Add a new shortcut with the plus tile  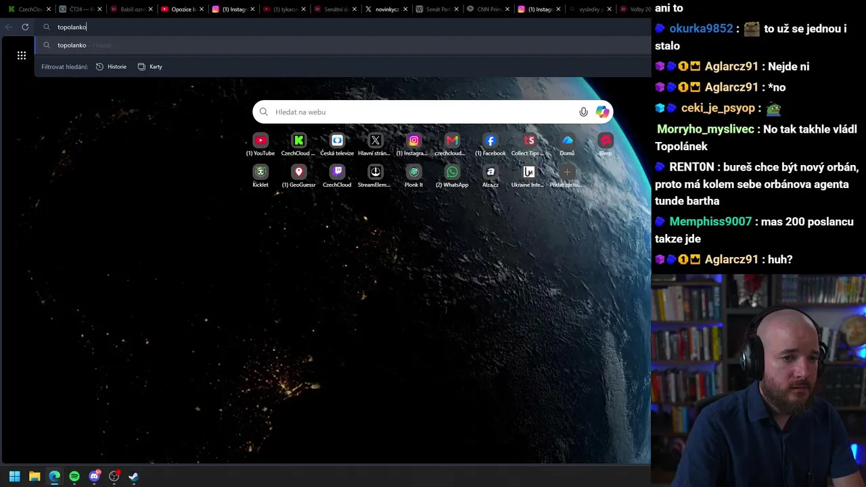(x=567, y=176)
